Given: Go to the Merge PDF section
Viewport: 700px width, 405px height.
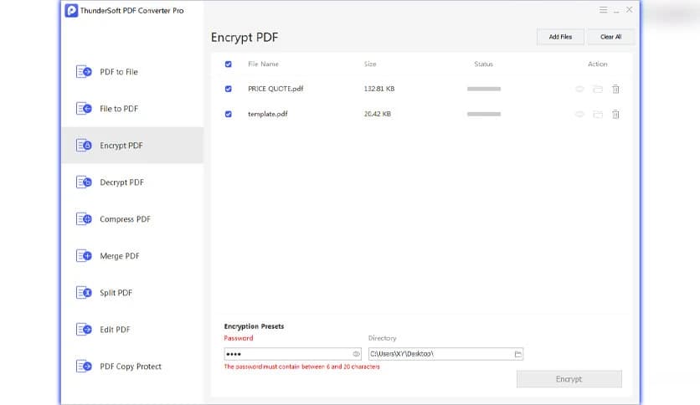Looking at the screenshot, I should coord(132,255).
